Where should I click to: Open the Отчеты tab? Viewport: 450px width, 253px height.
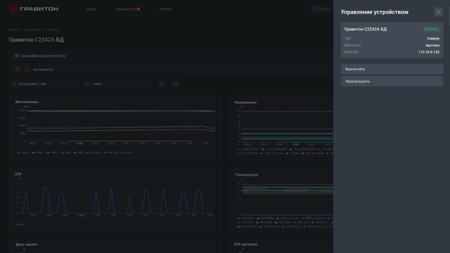click(165, 9)
